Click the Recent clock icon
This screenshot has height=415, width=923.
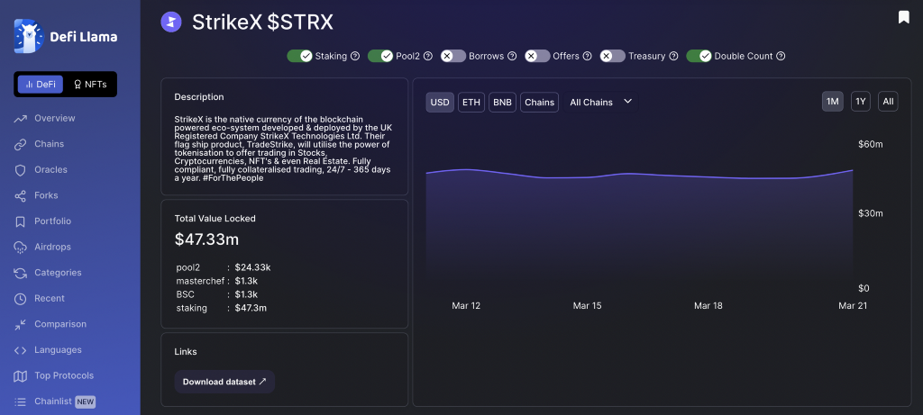click(x=21, y=299)
